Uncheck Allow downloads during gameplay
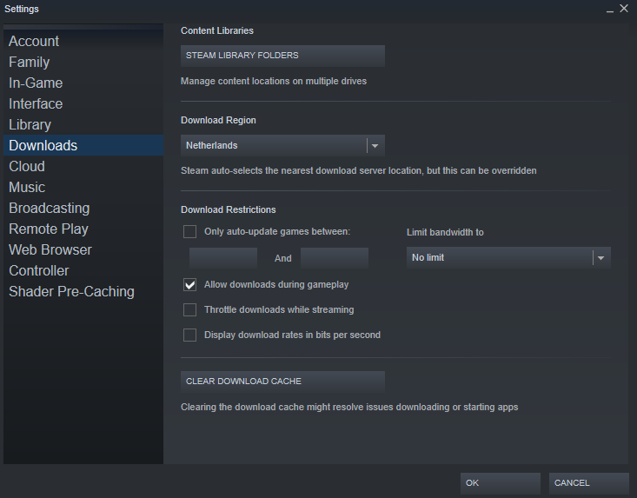Viewport: 637px width, 498px height. [x=189, y=285]
